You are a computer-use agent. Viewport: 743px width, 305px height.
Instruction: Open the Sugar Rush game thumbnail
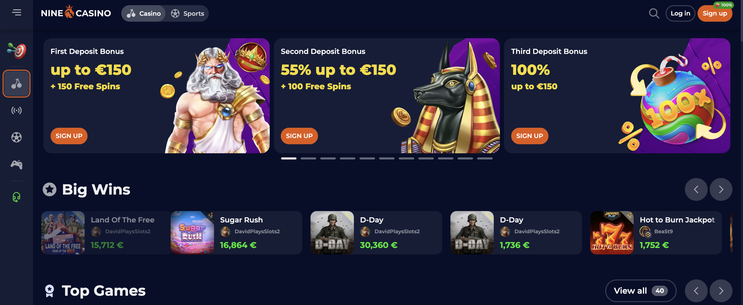192,232
